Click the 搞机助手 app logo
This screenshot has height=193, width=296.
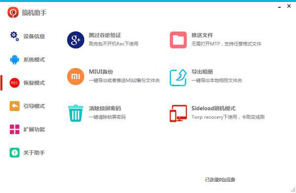(13, 12)
